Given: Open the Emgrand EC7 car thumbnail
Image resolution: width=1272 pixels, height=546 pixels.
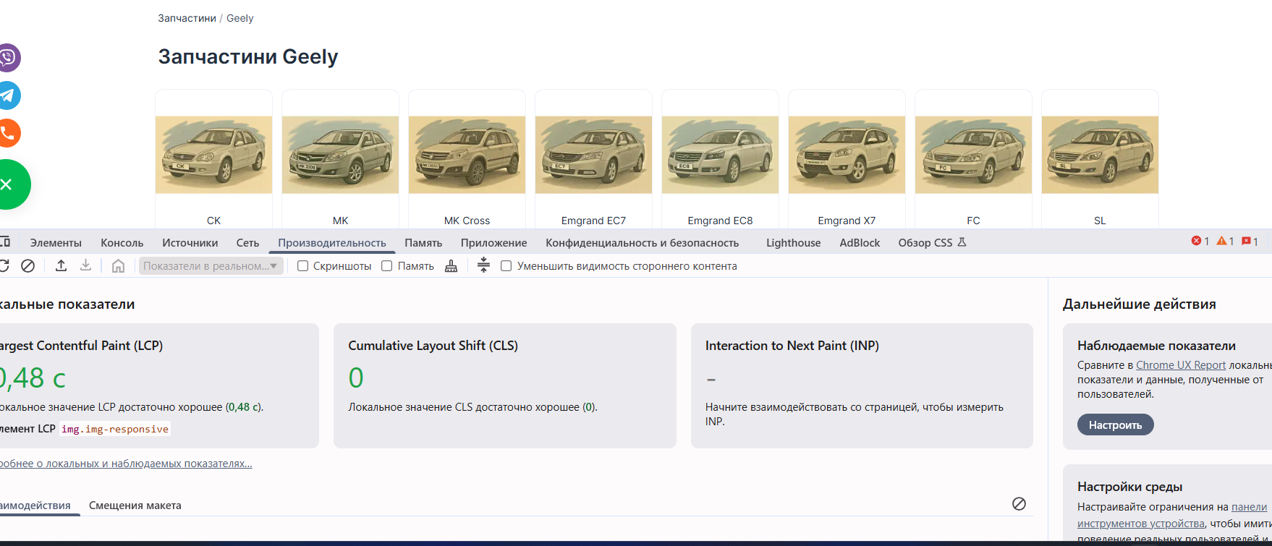Looking at the screenshot, I should point(594,155).
